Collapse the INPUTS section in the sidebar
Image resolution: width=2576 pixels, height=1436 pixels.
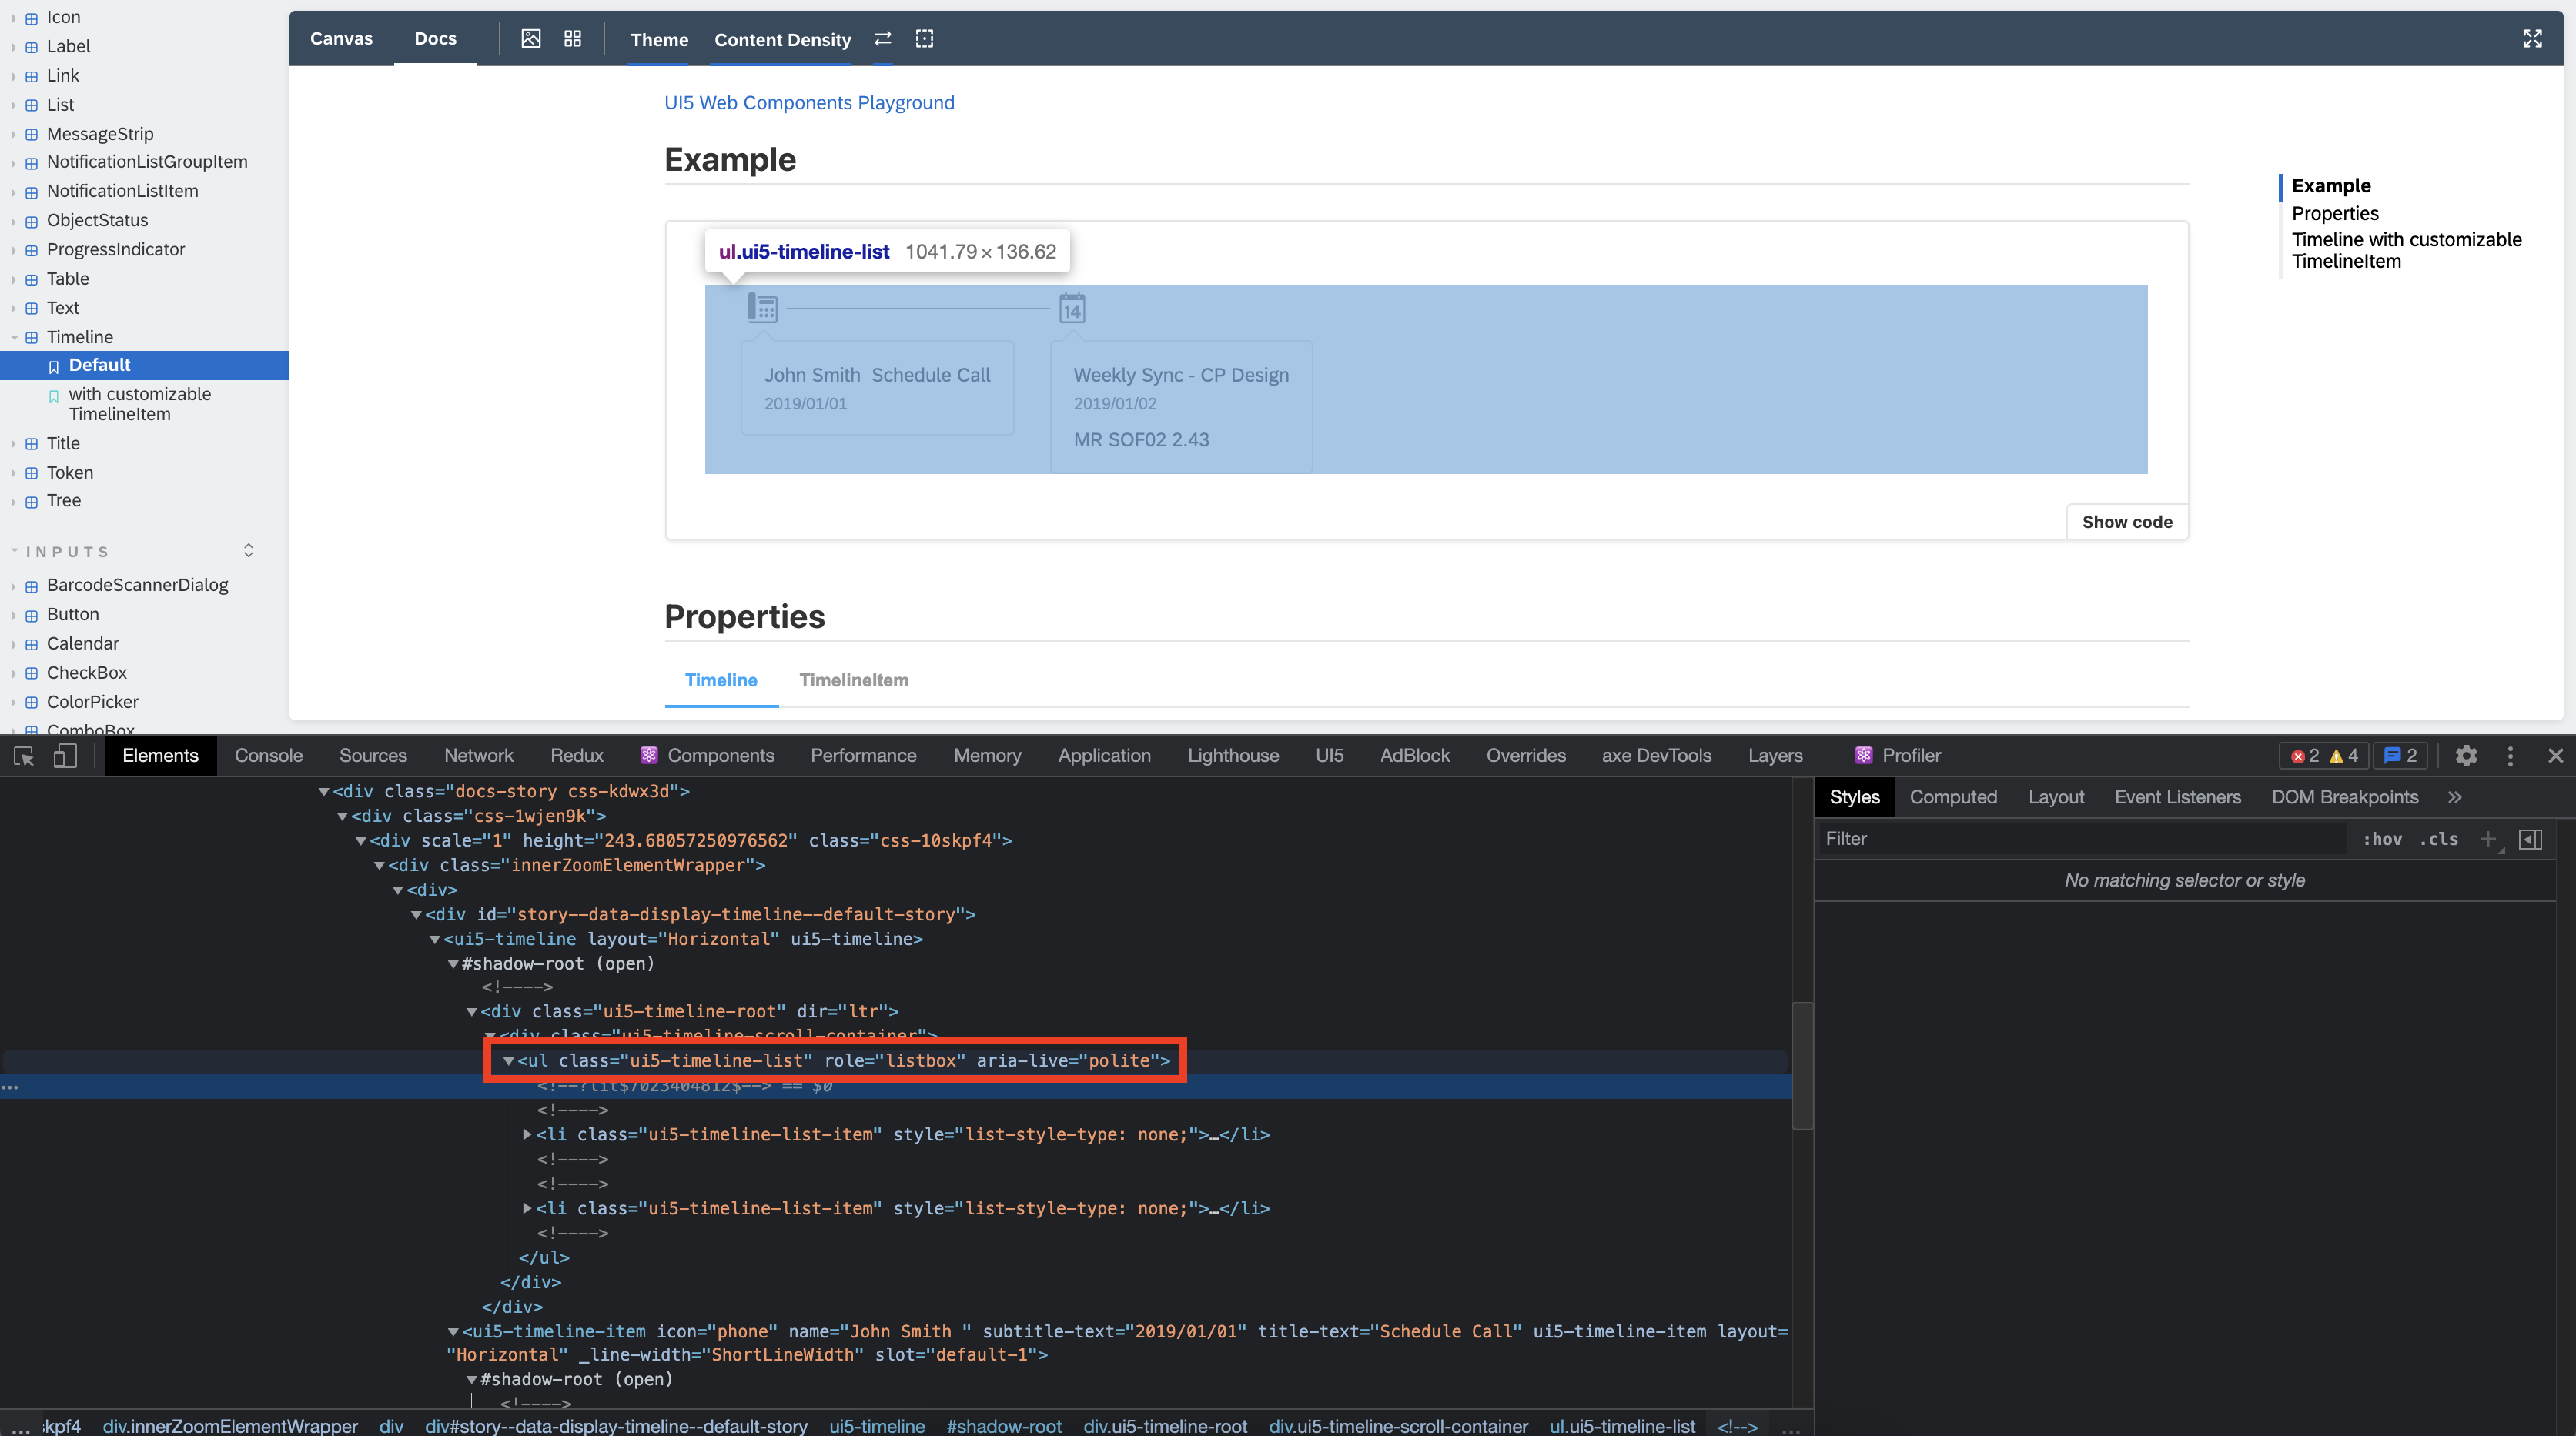click(x=14, y=550)
